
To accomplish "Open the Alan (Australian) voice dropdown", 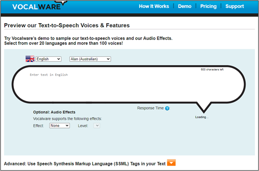I will coord(90,59).
